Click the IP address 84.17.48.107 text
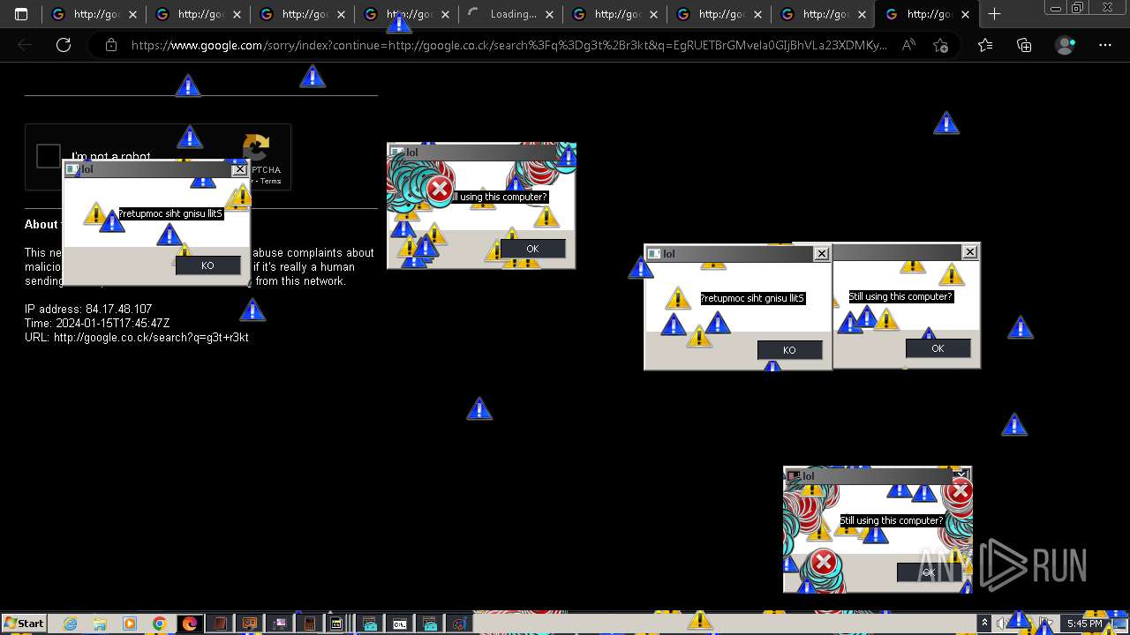Image resolution: width=1130 pixels, height=635 pixels. click(88, 309)
